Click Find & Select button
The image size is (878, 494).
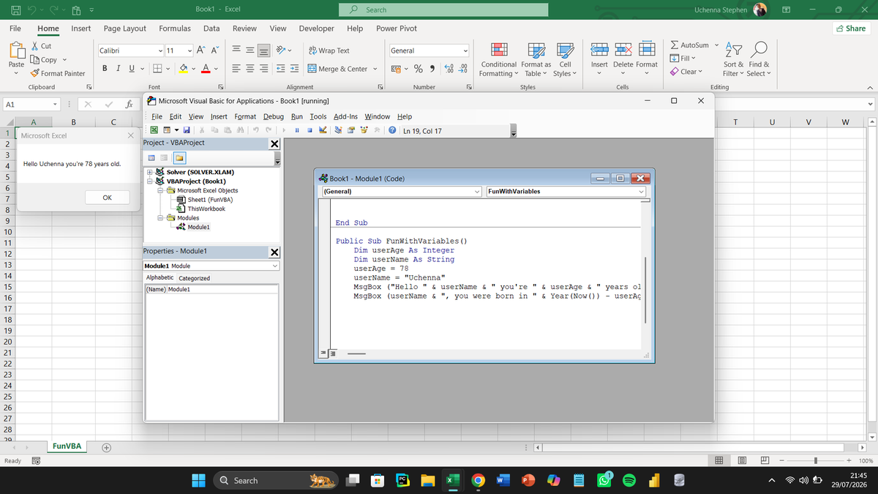(x=758, y=59)
